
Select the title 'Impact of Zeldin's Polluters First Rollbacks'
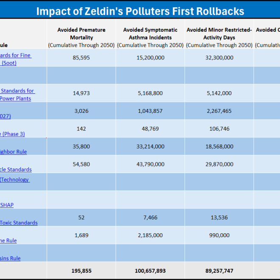[x=140, y=11]
